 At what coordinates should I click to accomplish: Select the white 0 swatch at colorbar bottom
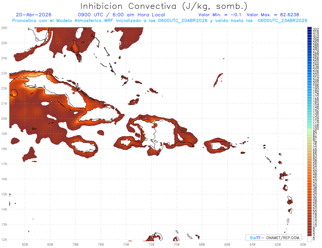coord(309,238)
